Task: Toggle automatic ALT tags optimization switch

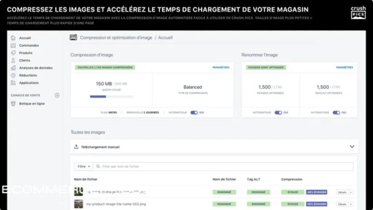Action: (336, 113)
